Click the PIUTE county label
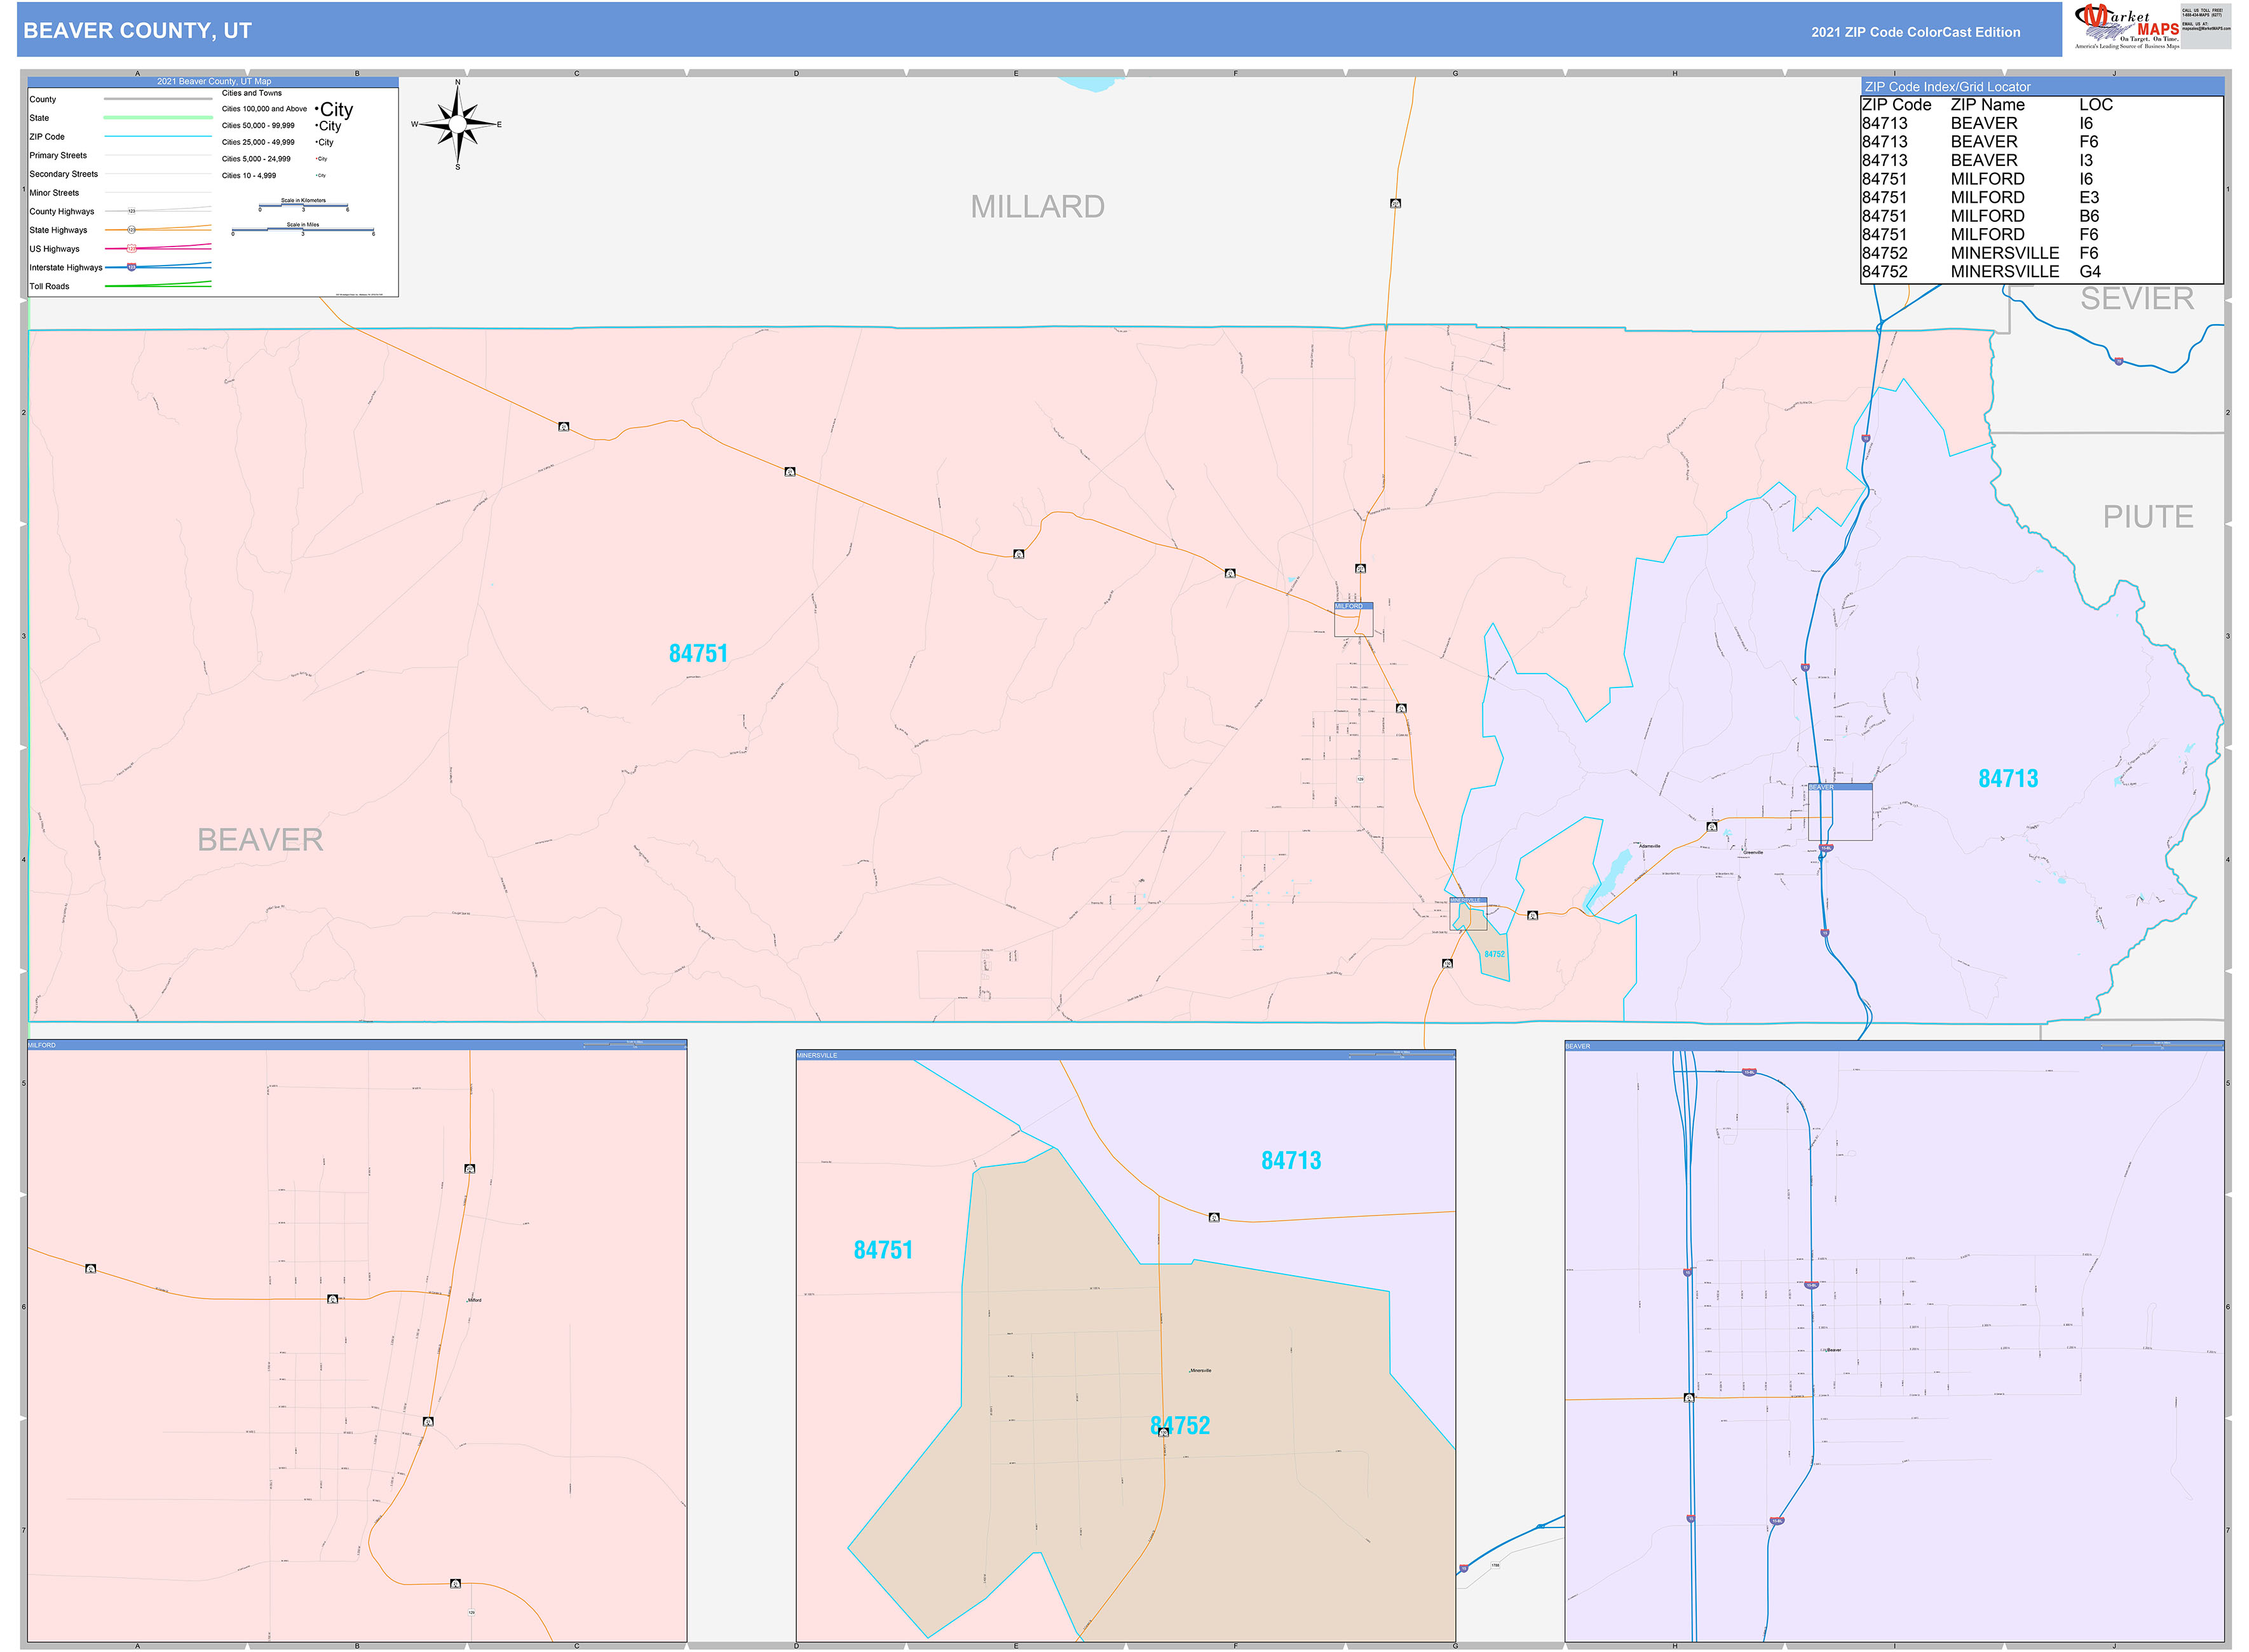2249x1652 pixels. [x=2147, y=517]
